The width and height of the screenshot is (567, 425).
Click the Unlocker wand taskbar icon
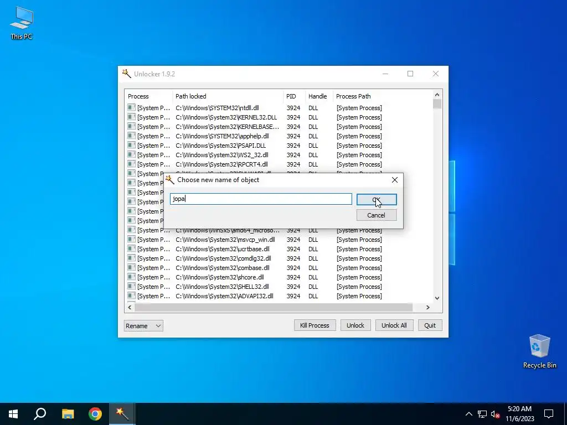click(x=122, y=414)
